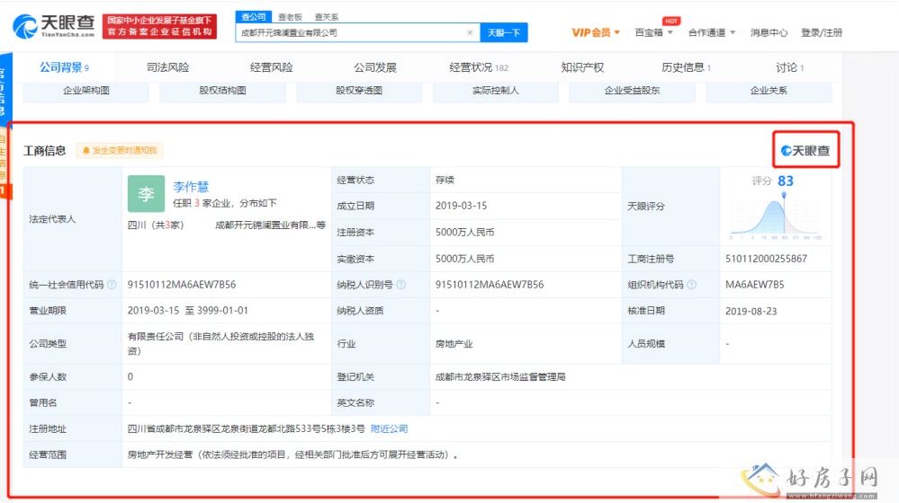Click the 天眼一下 search button
This screenshot has height=503, width=899.
(503, 32)
